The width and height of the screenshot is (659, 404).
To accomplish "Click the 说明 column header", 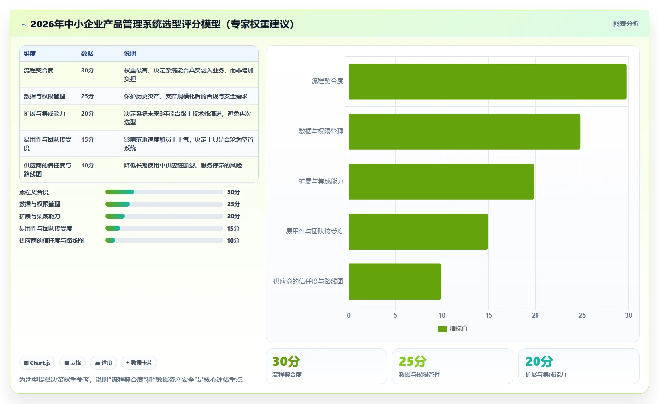I will [130, 54].
